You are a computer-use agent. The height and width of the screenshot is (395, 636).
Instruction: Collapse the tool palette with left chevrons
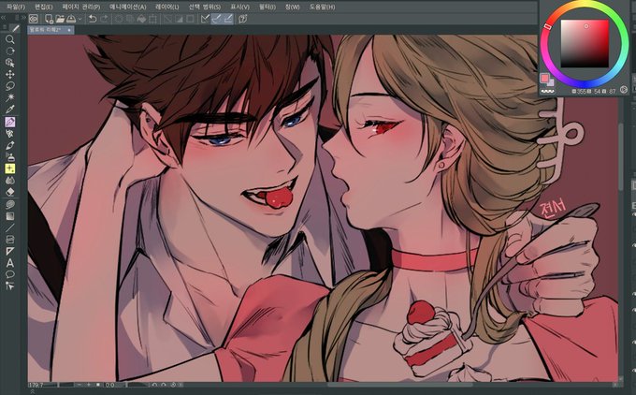3,18
